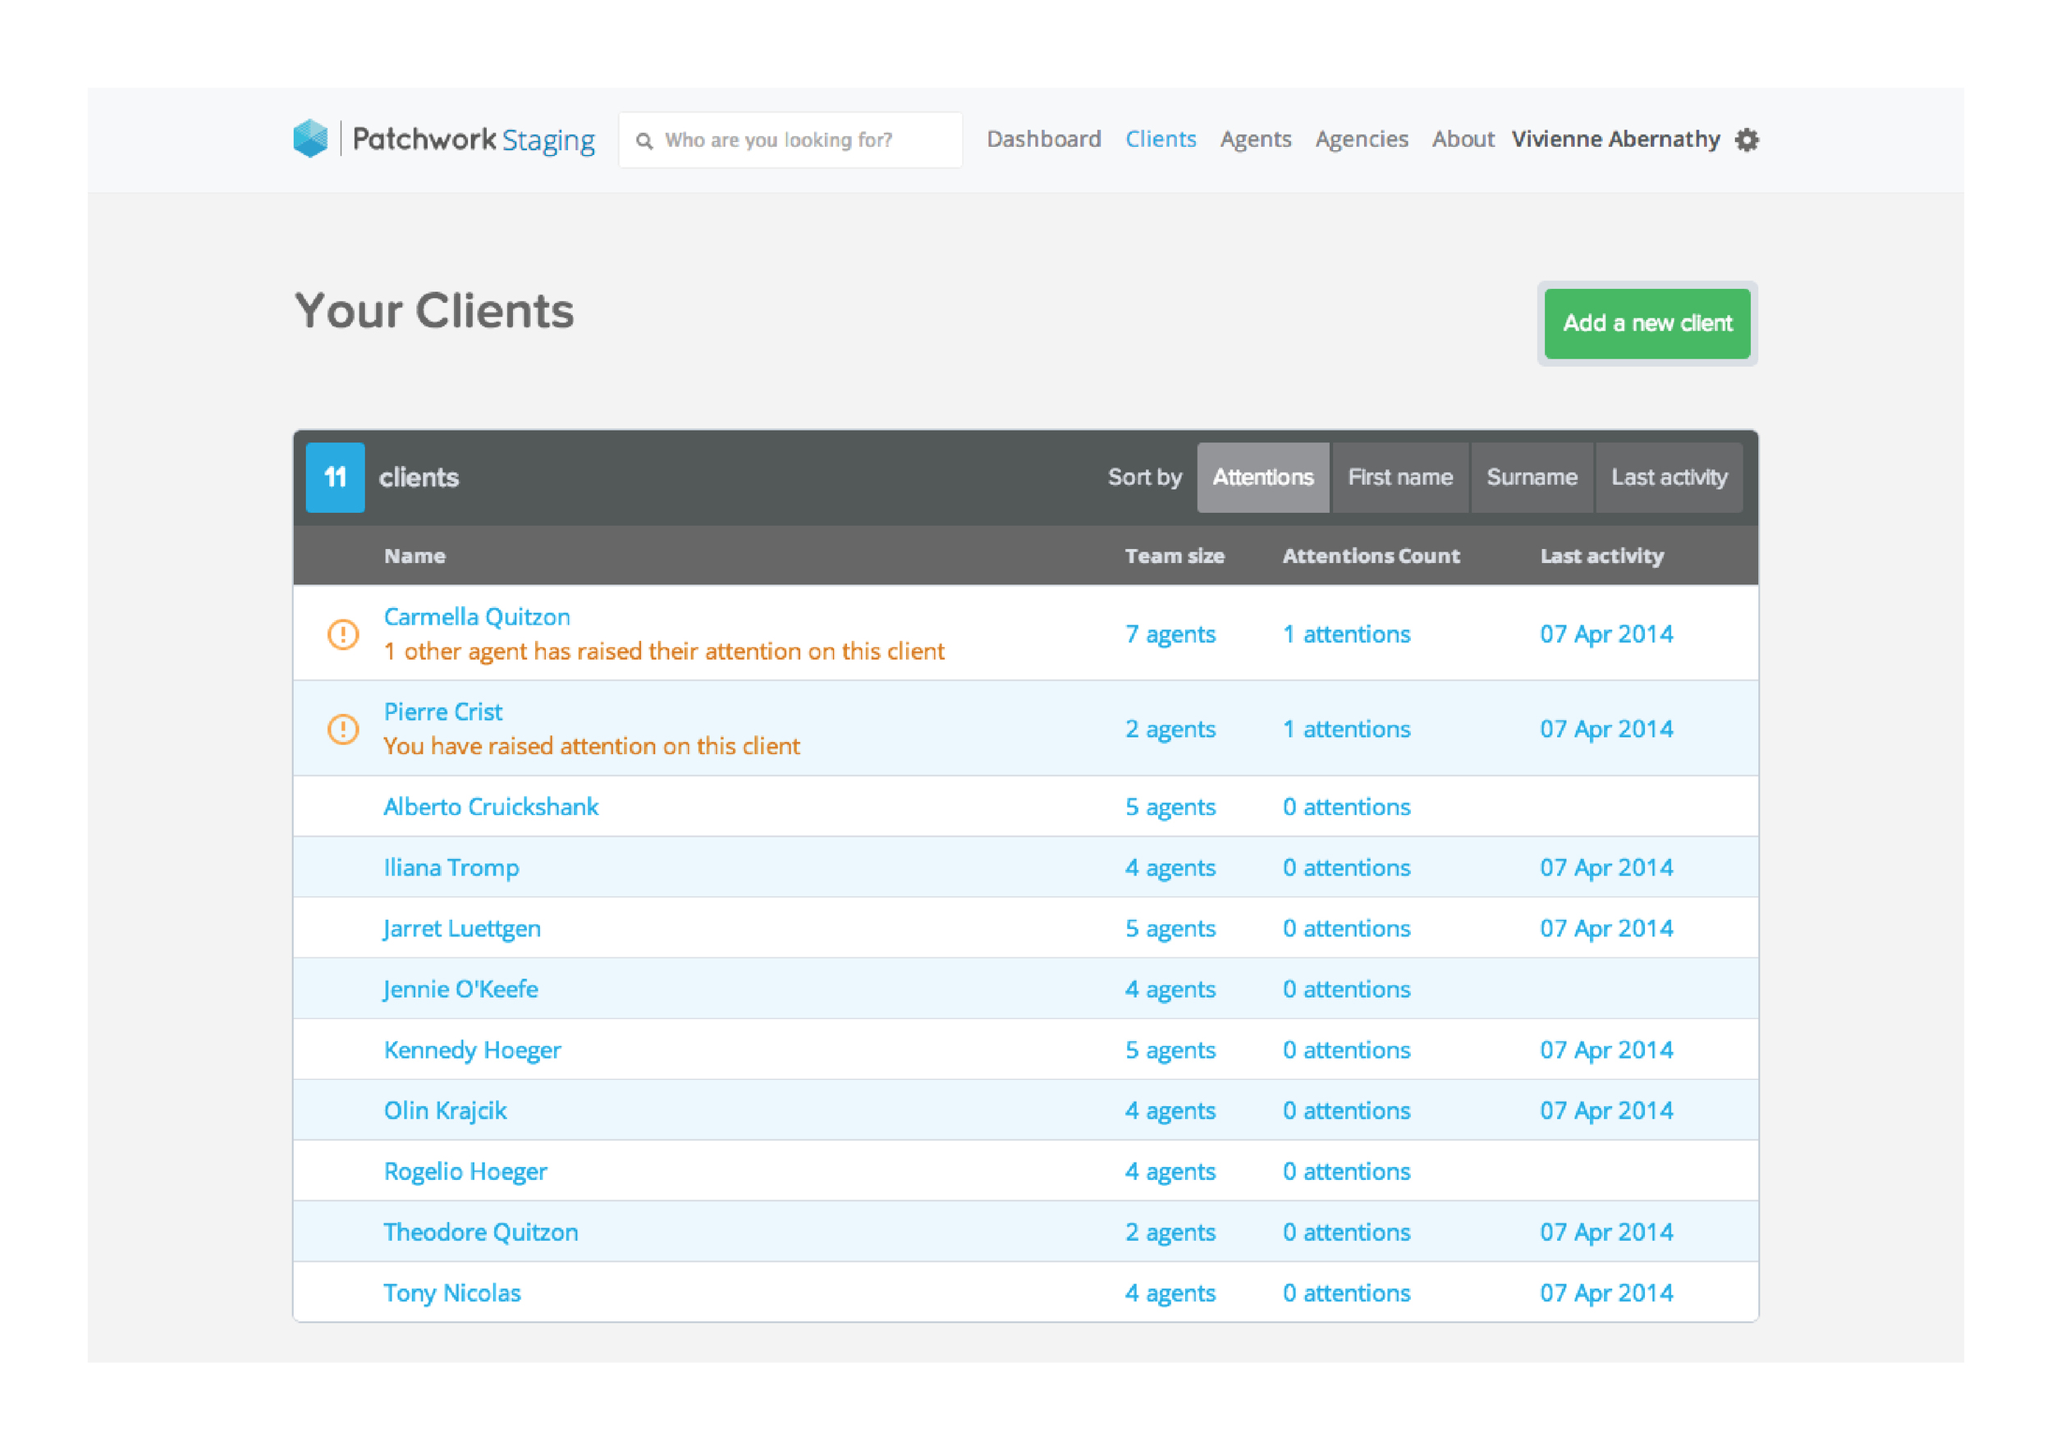
Task: Open client Tony Nicolas
Action: (451, 1292)
